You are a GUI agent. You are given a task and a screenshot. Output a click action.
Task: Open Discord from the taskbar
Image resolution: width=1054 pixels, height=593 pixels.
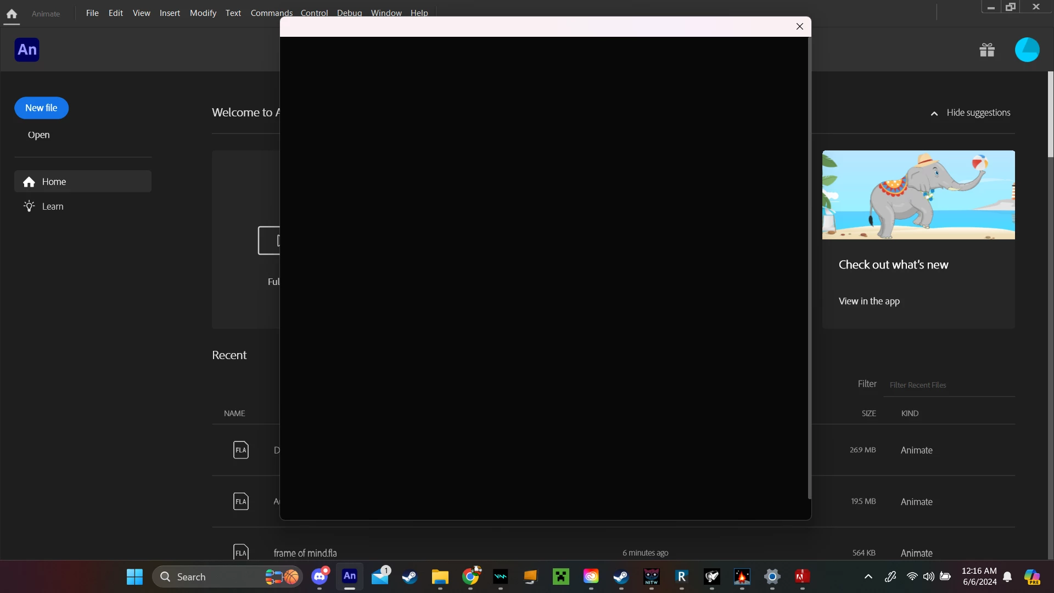click(x=319, y=577)
